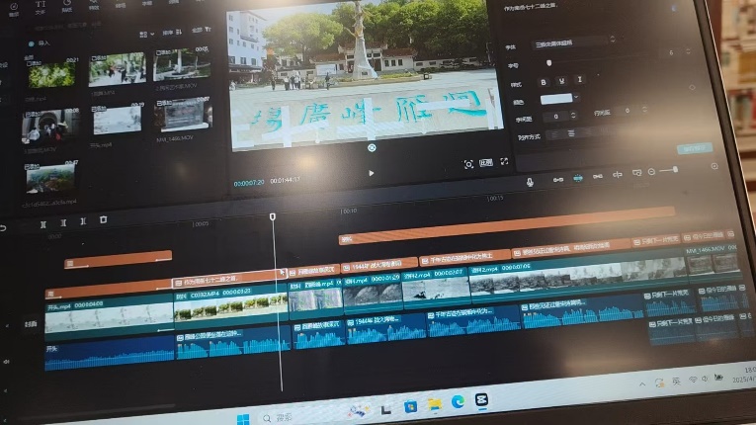Viewport: 756px width, 425px height.
Task: Click the Import media button
Action: 43,43
